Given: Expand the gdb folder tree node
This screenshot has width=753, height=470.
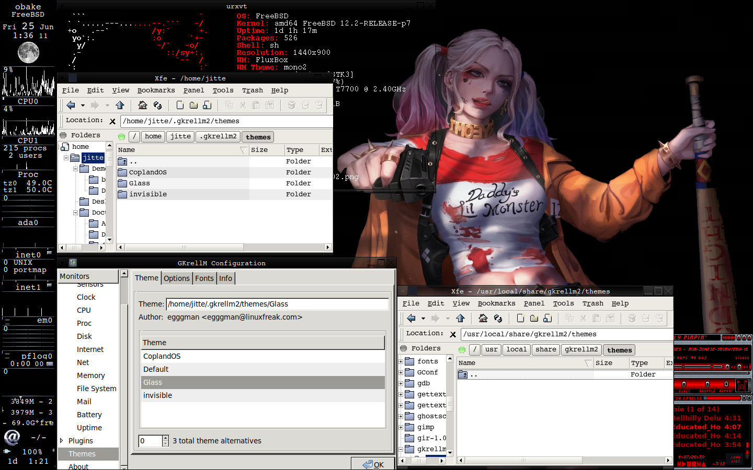Looking at the screenshot, I should point(401,383).
